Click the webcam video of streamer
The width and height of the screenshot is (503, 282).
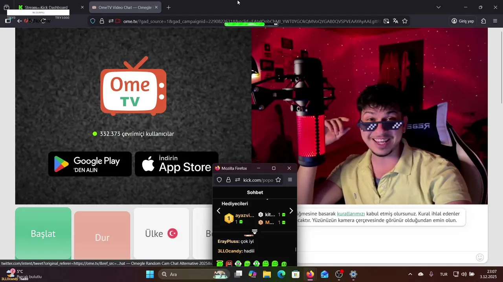click(369, 116)
